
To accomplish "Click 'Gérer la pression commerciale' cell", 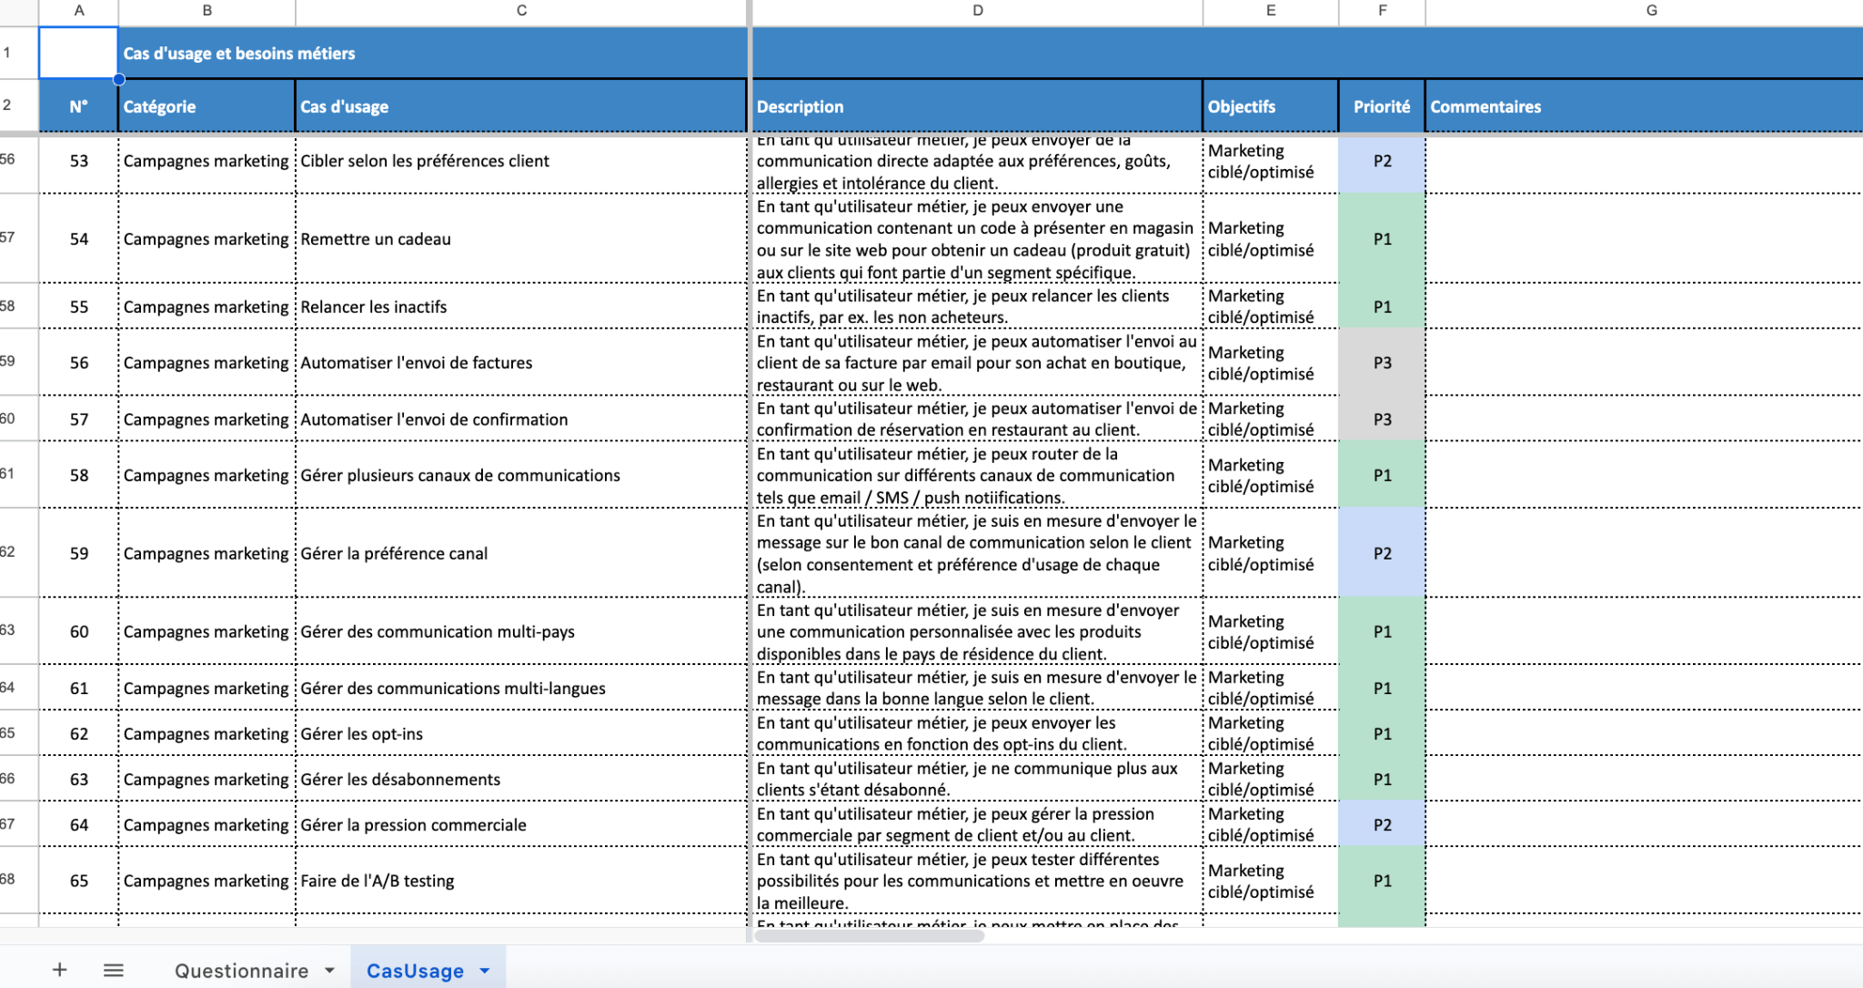I will 521,824.
